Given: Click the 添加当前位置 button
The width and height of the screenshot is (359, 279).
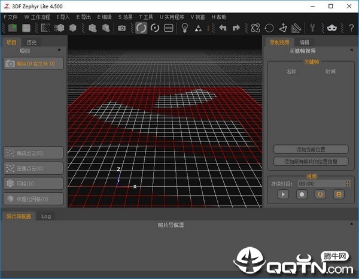Looking at the screenshot, I should (x=311, y=149).
